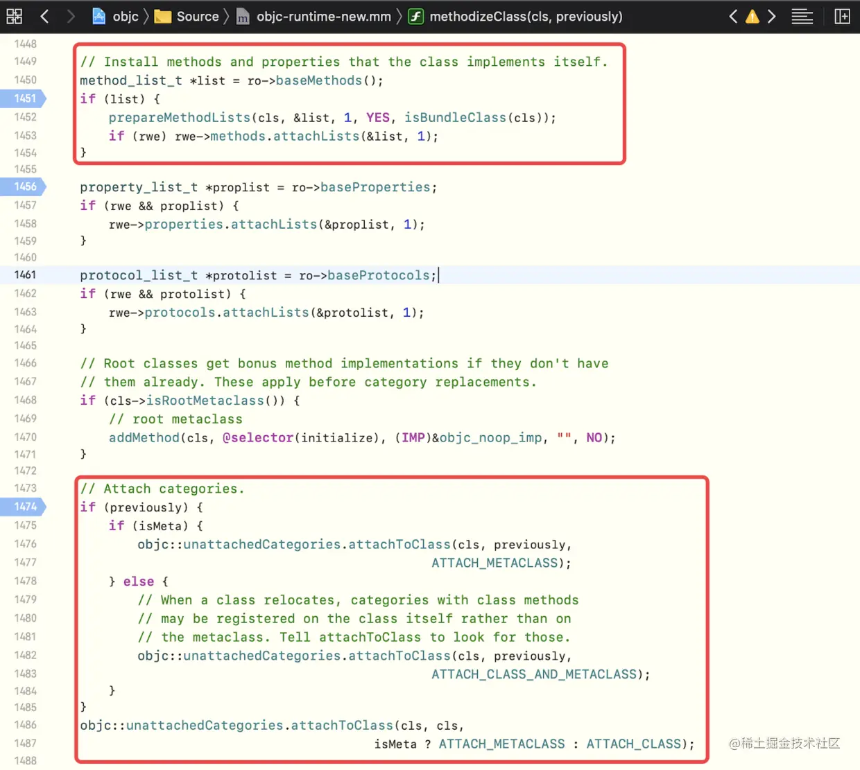Image resolution: width=860 pixels, height=770 pixels.
Task: Click the 'root metaclass' comment
Action: (x=175, y=419)
